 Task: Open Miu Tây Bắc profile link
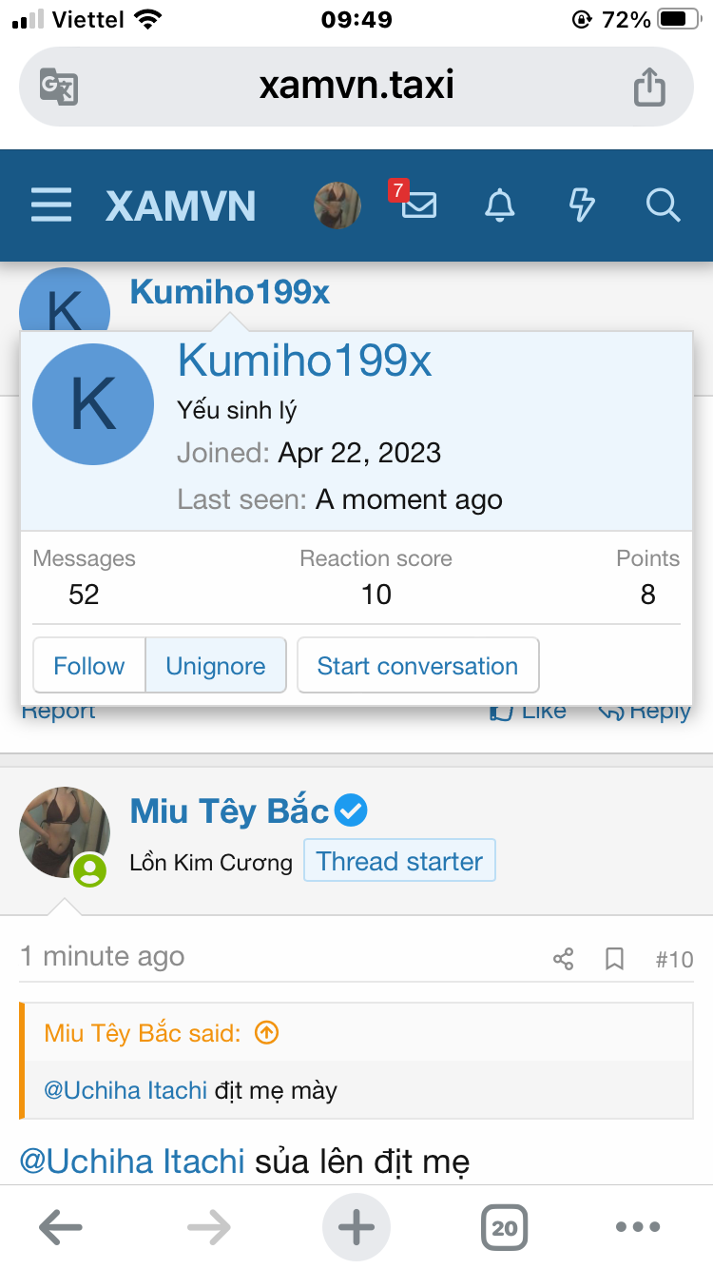tap(229, 811)
